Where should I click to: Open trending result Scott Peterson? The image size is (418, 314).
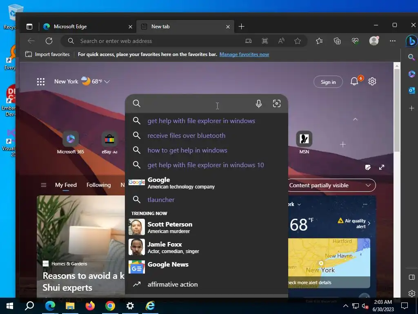point(207,227)
